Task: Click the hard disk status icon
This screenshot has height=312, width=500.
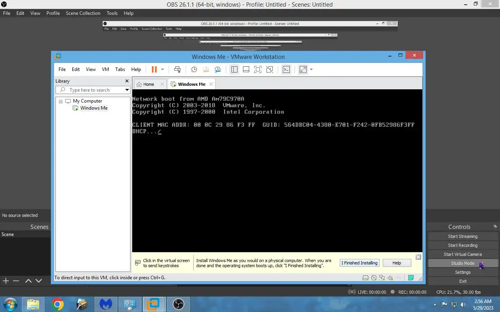Action: (x=366, y=278)
